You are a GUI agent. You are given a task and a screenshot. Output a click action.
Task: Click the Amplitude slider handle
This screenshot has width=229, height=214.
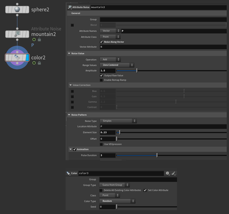(137, 71)
